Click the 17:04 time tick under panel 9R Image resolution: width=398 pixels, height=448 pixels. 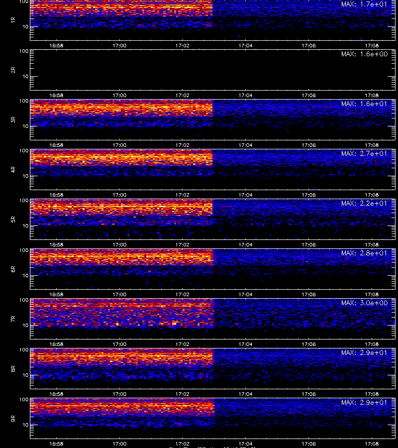pos(246,444)
